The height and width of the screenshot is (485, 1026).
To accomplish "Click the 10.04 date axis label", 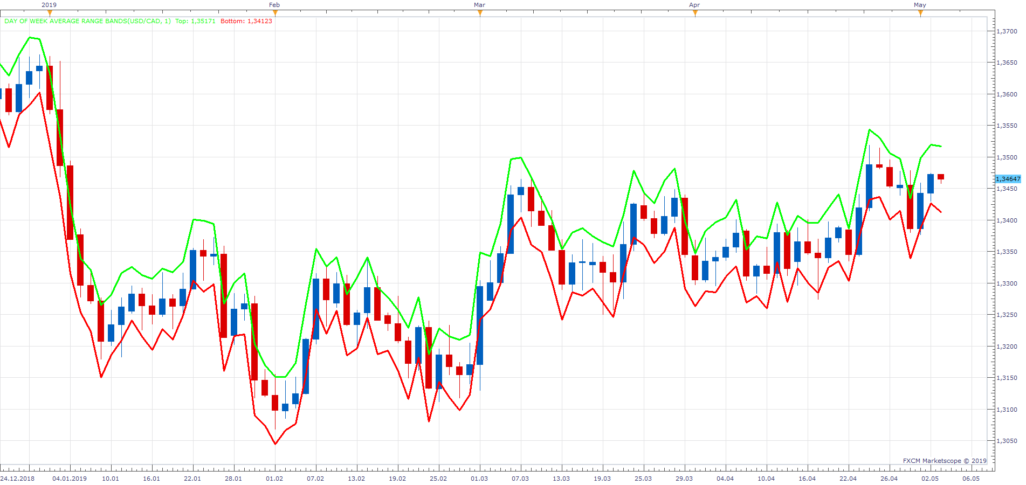I will pyautogui.click(x=766, y=479).
